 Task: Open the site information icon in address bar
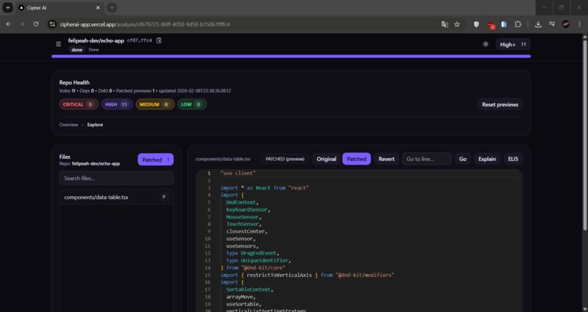click(52, 24)
